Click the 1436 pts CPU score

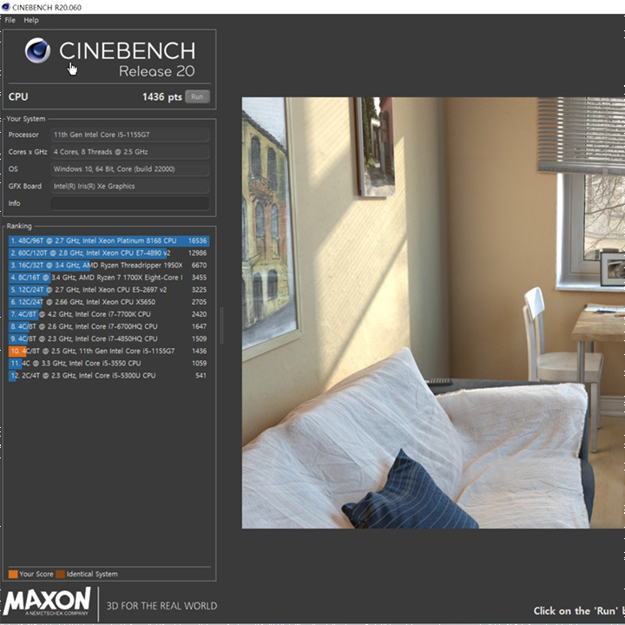pos(161,97)
